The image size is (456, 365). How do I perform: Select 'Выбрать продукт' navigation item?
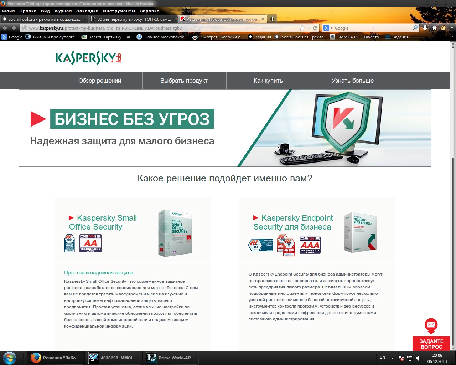184,81
